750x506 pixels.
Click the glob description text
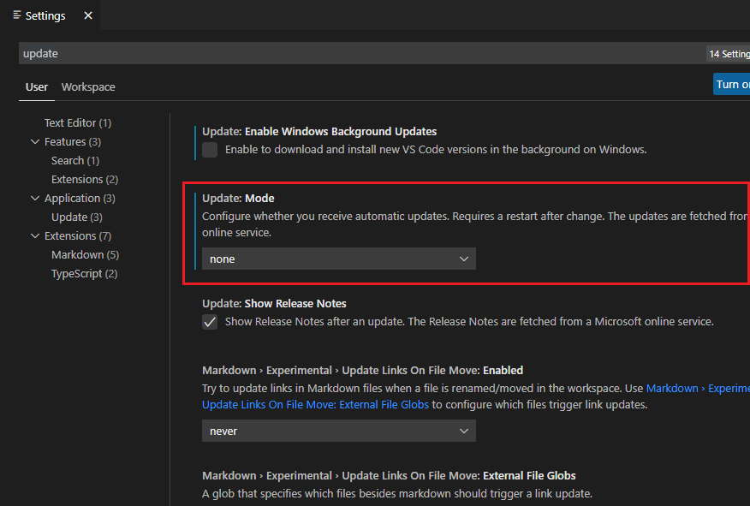tap(397, 493)
